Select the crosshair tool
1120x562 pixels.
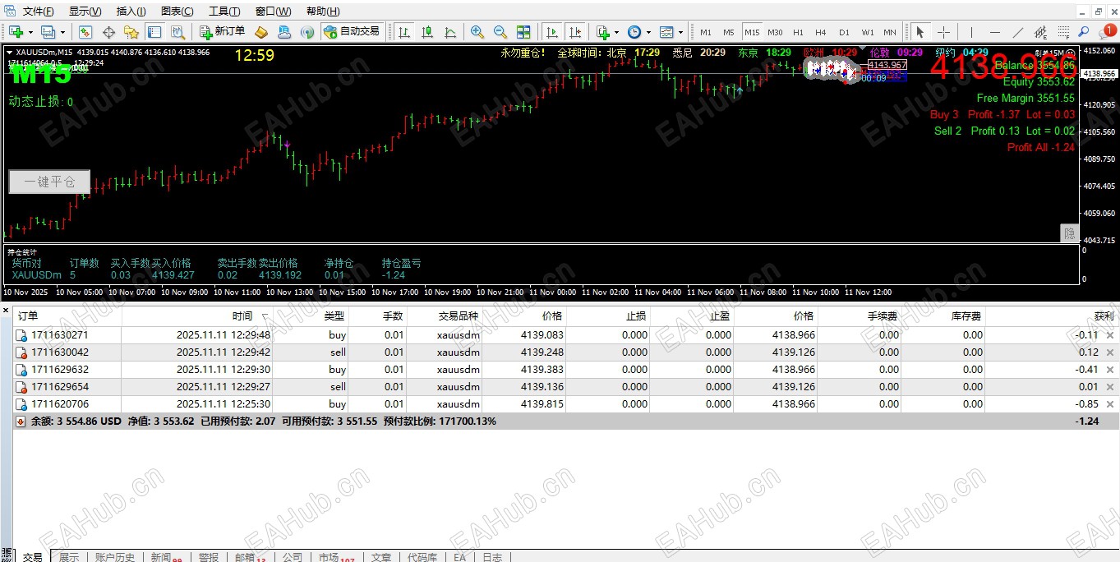[x=943, y=32]
